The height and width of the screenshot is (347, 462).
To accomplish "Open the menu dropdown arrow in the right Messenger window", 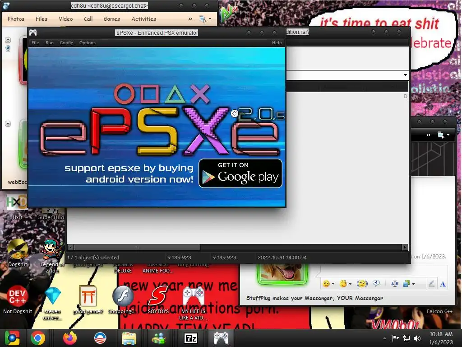I will [x=448, y=135].
